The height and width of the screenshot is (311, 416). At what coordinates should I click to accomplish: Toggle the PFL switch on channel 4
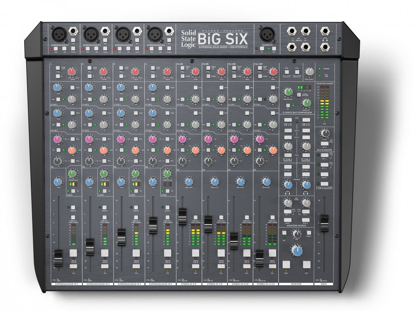pos(167,266)
